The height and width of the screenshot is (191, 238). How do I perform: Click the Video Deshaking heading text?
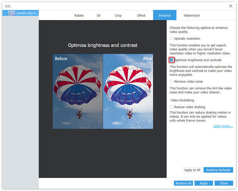tap(182, 100)
